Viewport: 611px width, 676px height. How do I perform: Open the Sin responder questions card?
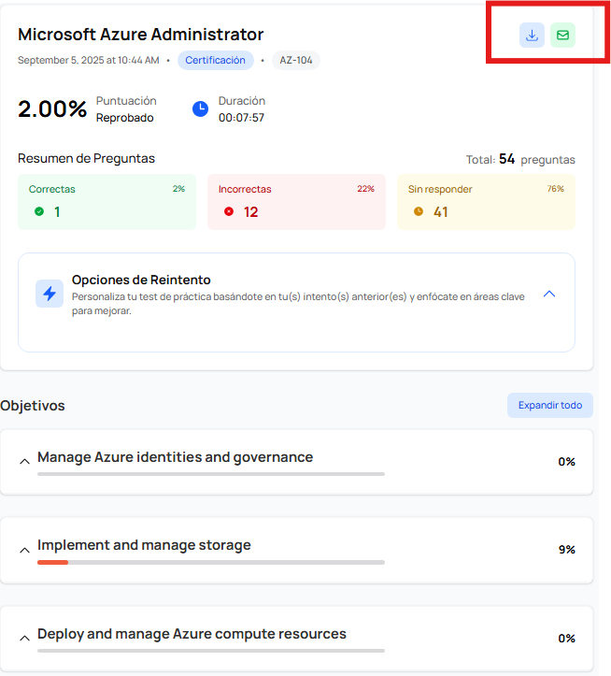[x=486, y=201]
